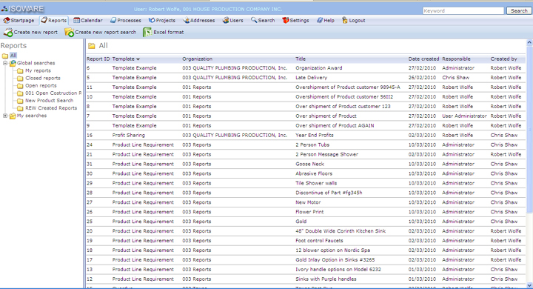Open report titled 2 Person Tubs
The image size is (533, 289).
(x=312, y=144)
